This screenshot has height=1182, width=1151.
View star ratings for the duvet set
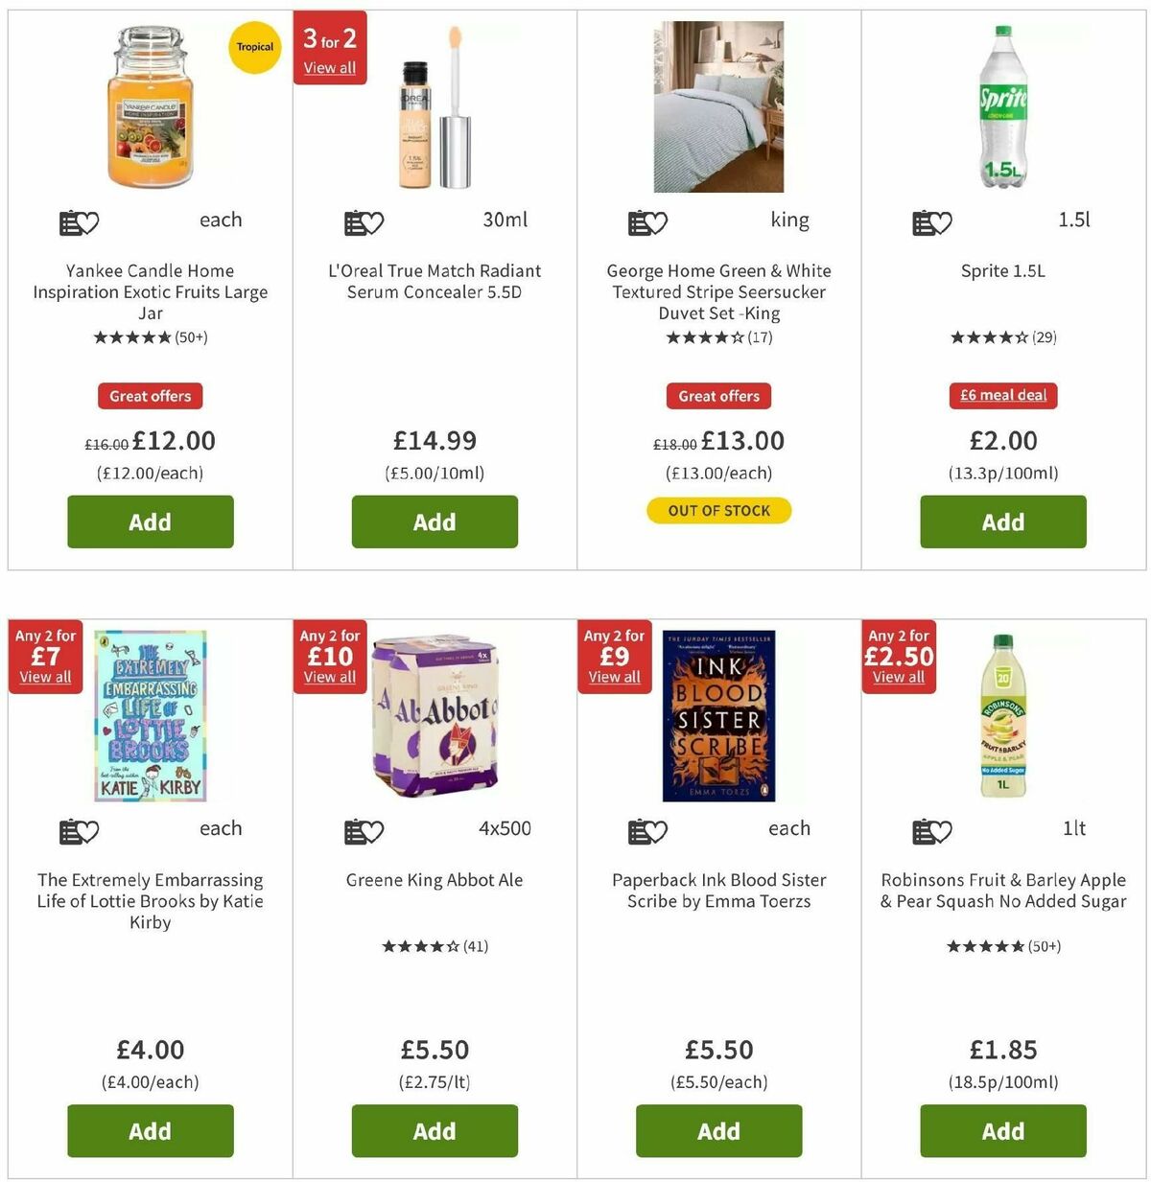point(718,337)
